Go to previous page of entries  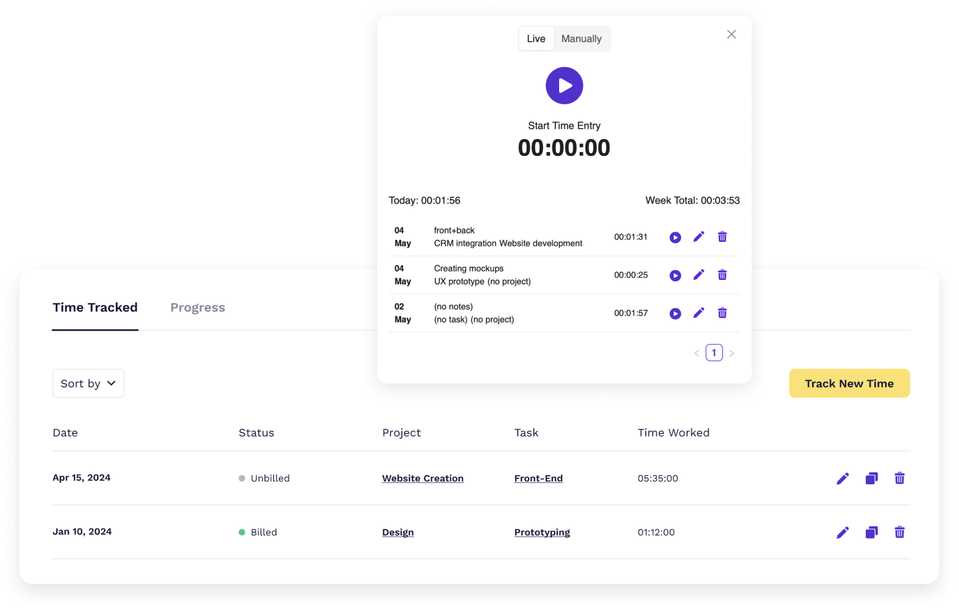coord(697,352)
